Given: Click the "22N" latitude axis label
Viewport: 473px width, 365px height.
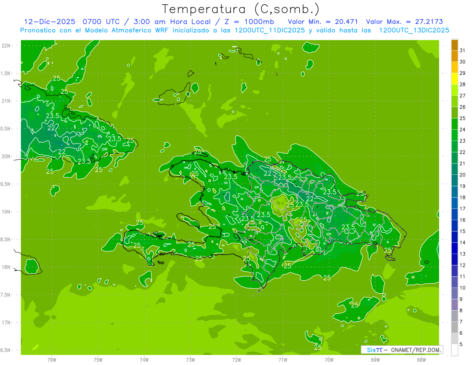Looking at the screenshot, I should pyautogui.click(x=6, y=46).
